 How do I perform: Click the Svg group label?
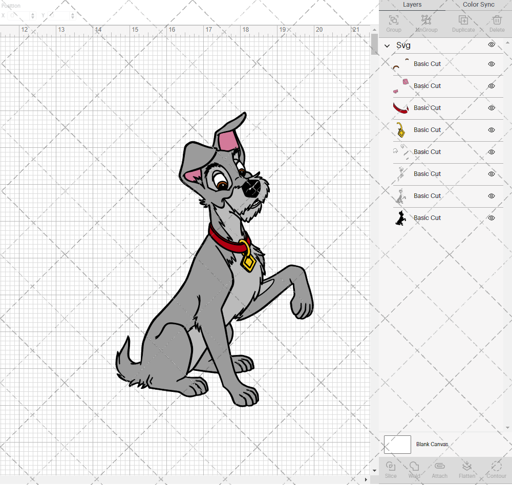click(403, 46)
